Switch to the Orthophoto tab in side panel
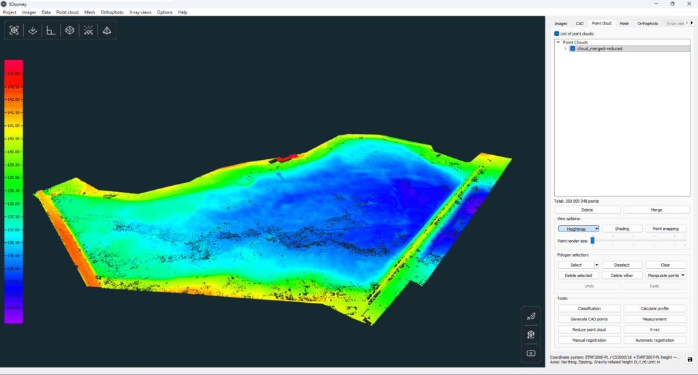698x375 pixels. 648,24
